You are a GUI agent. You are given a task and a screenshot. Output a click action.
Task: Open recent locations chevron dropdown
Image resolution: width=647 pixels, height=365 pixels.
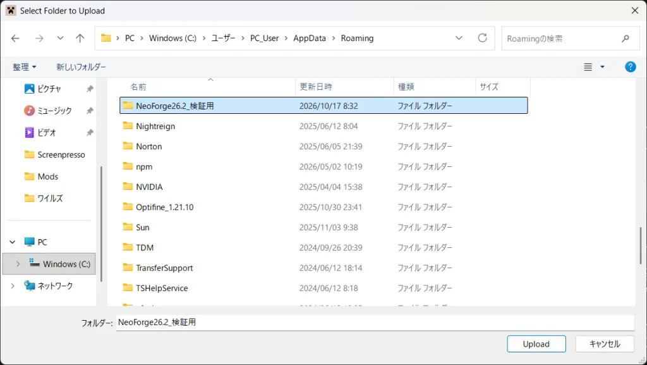coord(60,38)
